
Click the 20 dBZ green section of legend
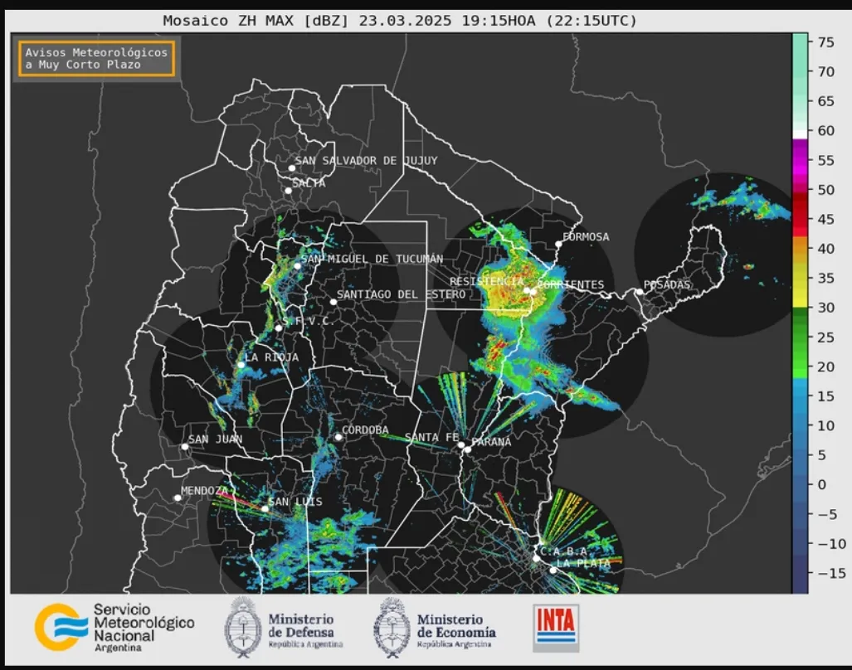coord(800,366)
